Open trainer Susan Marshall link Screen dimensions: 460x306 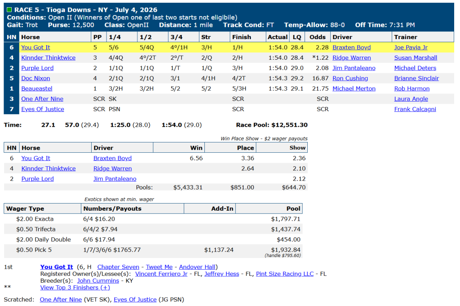[416, 58]
